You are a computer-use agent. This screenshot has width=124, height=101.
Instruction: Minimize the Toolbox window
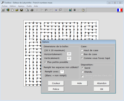tap(109, 3)
